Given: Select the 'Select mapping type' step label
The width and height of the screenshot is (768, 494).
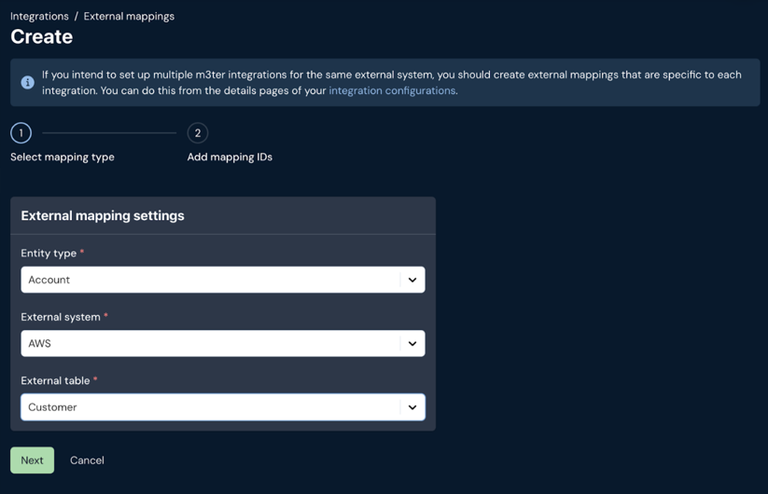Looking at the screenshot, I should pos(63,157).
